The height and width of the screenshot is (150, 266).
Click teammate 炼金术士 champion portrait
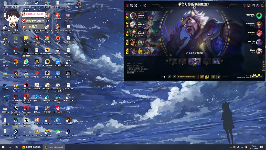(x=133, y=33)
